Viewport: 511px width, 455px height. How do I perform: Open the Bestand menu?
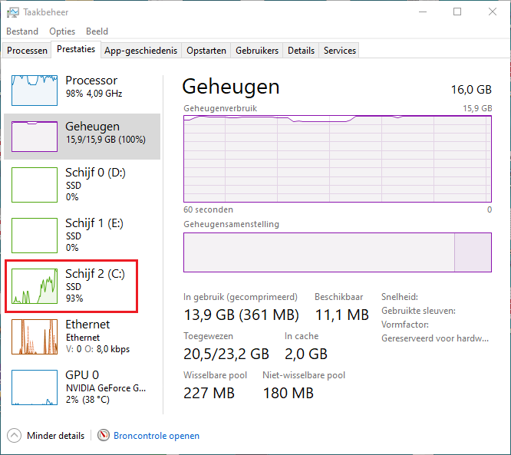(x=22, y=31)
